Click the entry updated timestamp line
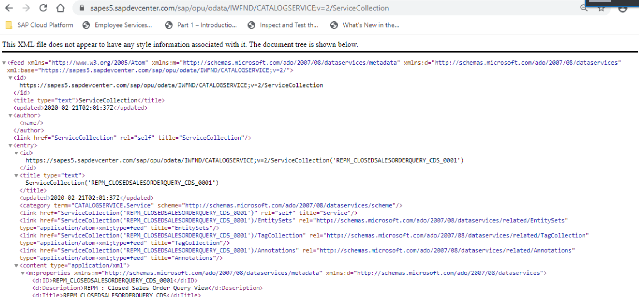Image resolution: width=639 pixels, height=297 pixels. pyautogui.click(x=87, y=198)
